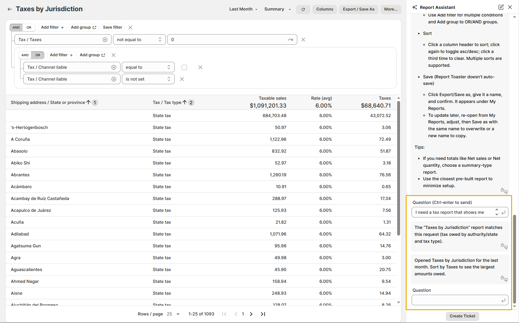The image size is (519, 323).
Task: Go back using the left arrow icon
Action: tap(10, 9)
